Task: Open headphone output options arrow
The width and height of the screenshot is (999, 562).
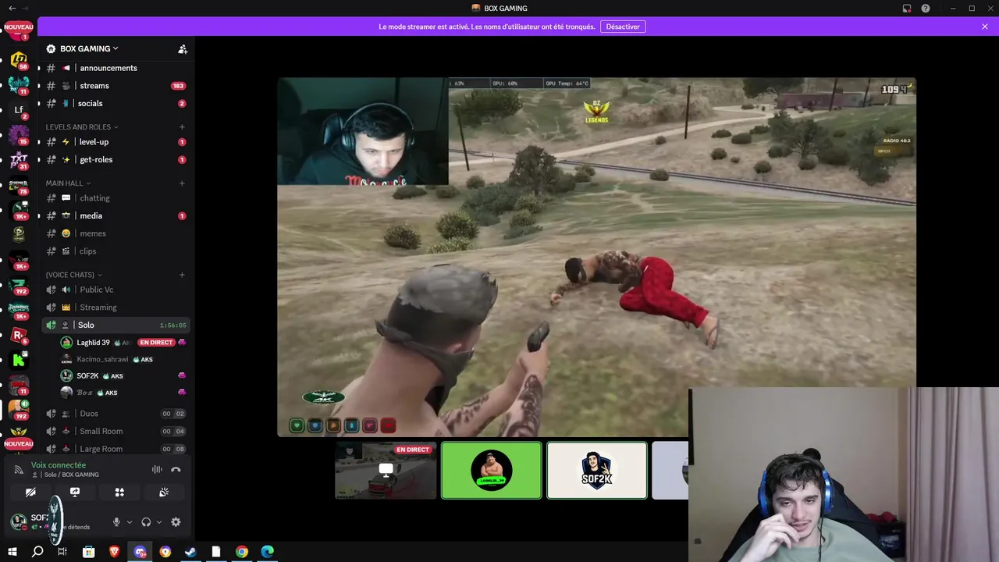Action: 158,522
